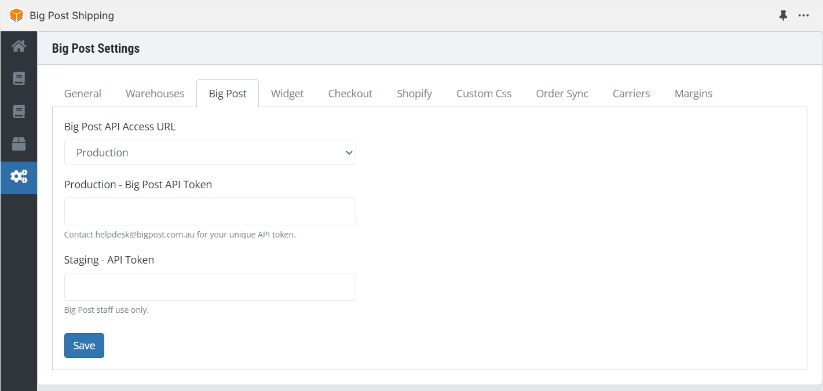This screenshot has width=823, height=391.
Task: Open the Checkout tab
Action: [350, 93]
